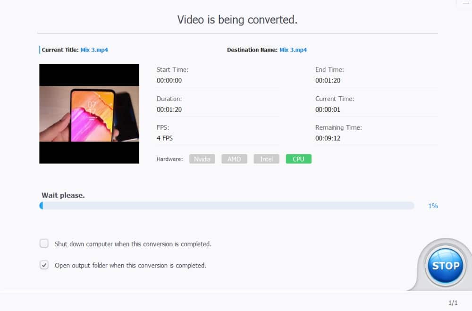Choose the Intel hardware badge
This screenshot has height=311, width=472.
(266, 159)
